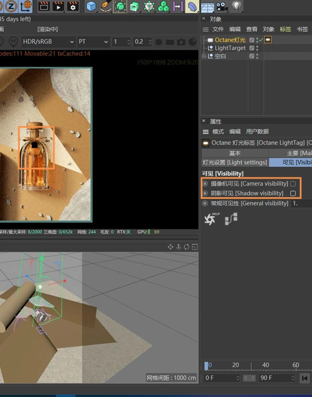This screenshot has width=312, height=397.
Task: Toggle visibility dots for 空白 object
Action: pyautogui.click(x=257, y=56)
